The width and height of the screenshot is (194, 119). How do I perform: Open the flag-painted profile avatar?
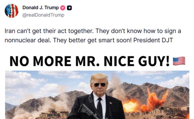pos(12,11)
